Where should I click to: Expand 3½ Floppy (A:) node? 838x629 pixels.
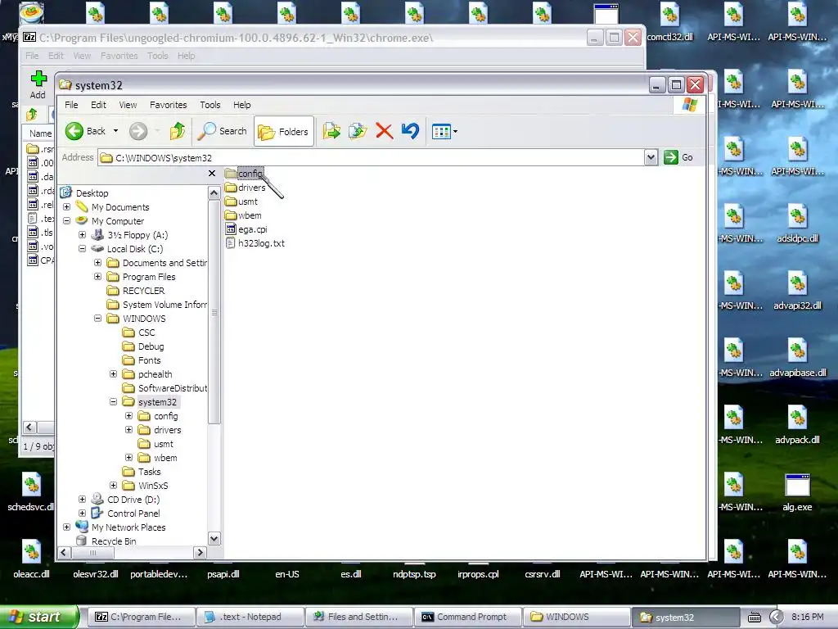(83, 235)
